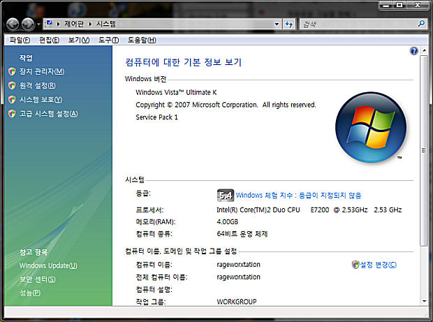Click the 64비트 운영 체제 value

[242, 234]
